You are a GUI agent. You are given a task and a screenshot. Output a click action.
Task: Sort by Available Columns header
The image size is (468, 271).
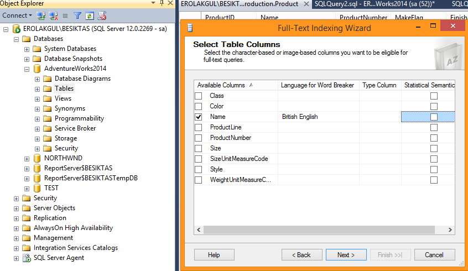click(x=221, y=85)
